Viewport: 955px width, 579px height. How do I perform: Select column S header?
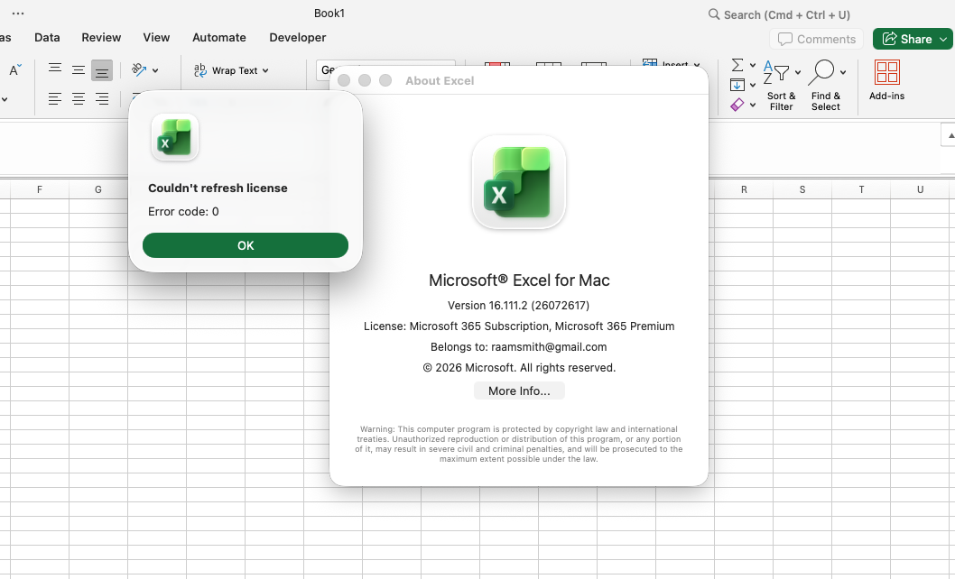pos(802,189)
